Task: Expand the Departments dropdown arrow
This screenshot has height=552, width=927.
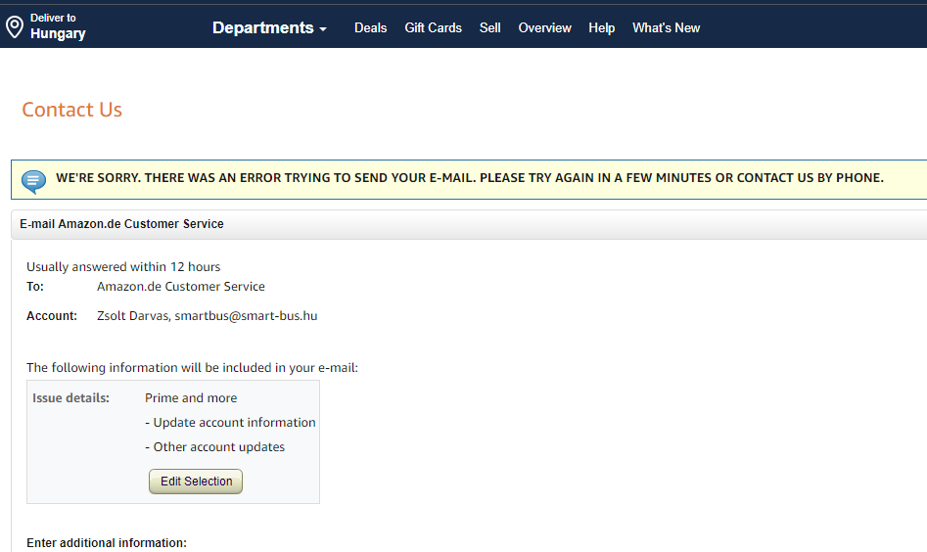Action: click(x=323, y=29)
